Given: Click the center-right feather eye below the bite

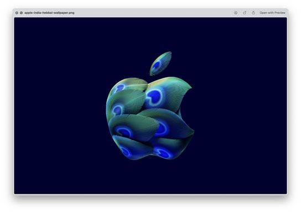Looking at the screenshot, I should click(162, 128).
